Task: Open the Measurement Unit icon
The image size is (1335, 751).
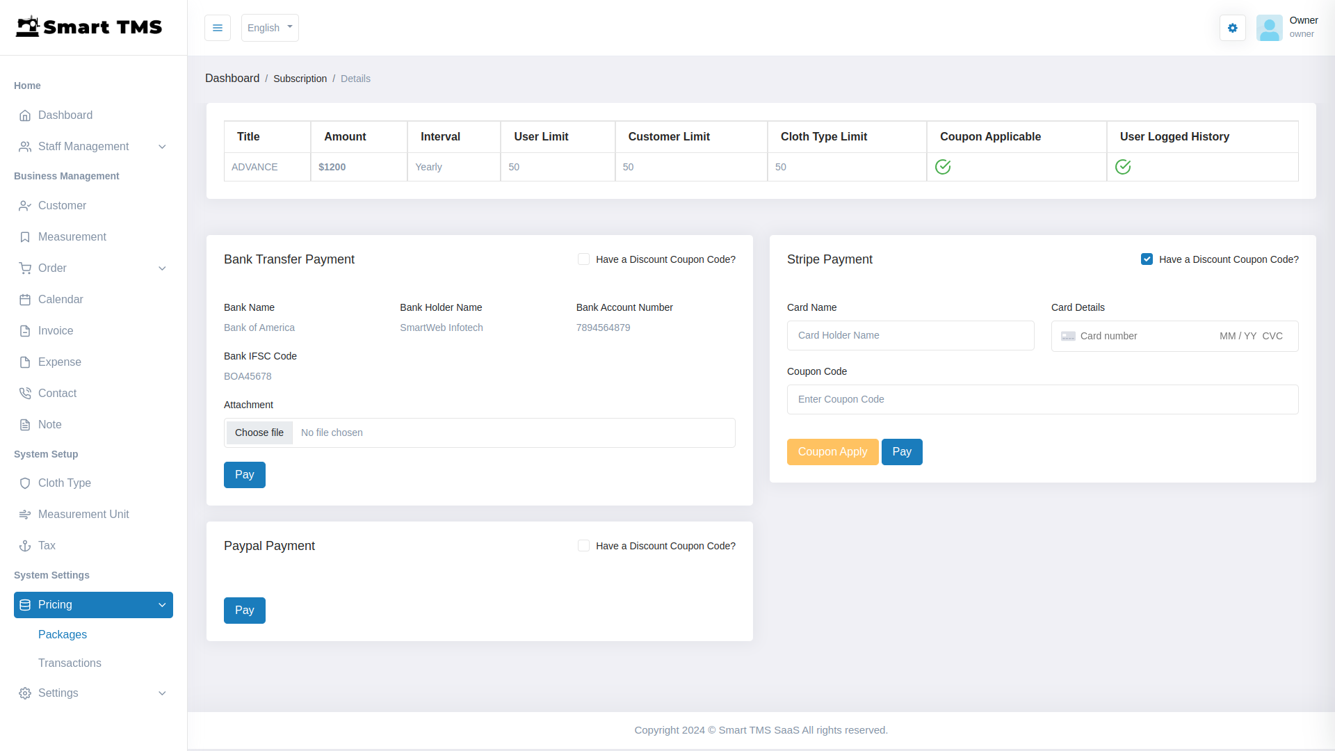Action: coord(25,514)
